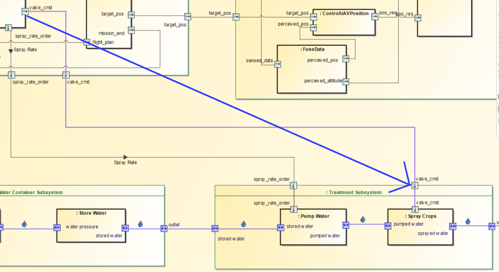
Task: Select spray_rate_order port at frame bottom border
Action: point(11,75)
